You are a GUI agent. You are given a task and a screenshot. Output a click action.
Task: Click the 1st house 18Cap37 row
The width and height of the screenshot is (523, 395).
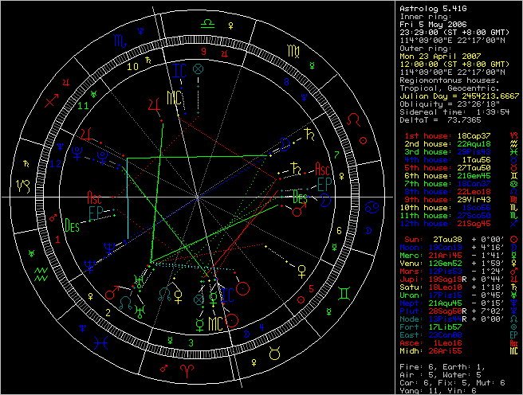tap(450, 137)
